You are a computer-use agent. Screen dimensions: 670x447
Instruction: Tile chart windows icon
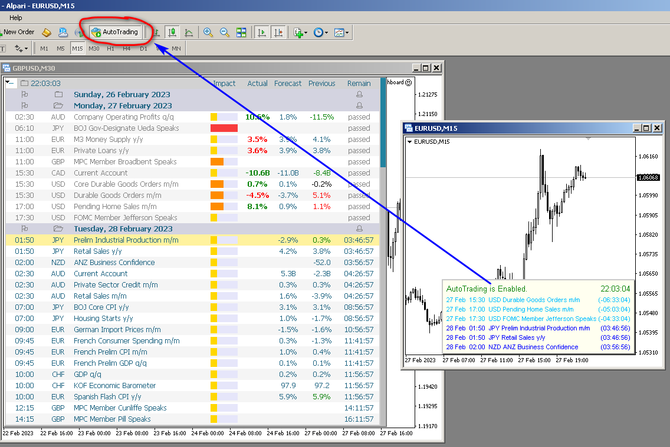click(241, 32)
